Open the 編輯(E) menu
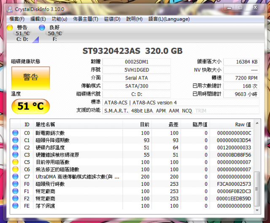This screenshot has height=223, width=270. 38,19
